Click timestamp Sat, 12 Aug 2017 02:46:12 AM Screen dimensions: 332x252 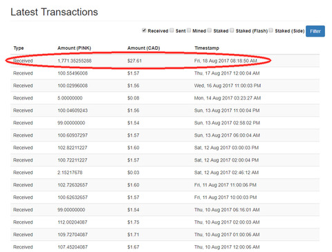click(226, 173)
